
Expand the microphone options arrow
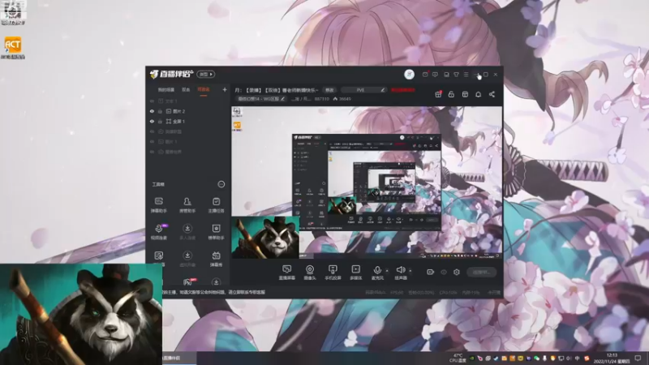tap(387, 271)
